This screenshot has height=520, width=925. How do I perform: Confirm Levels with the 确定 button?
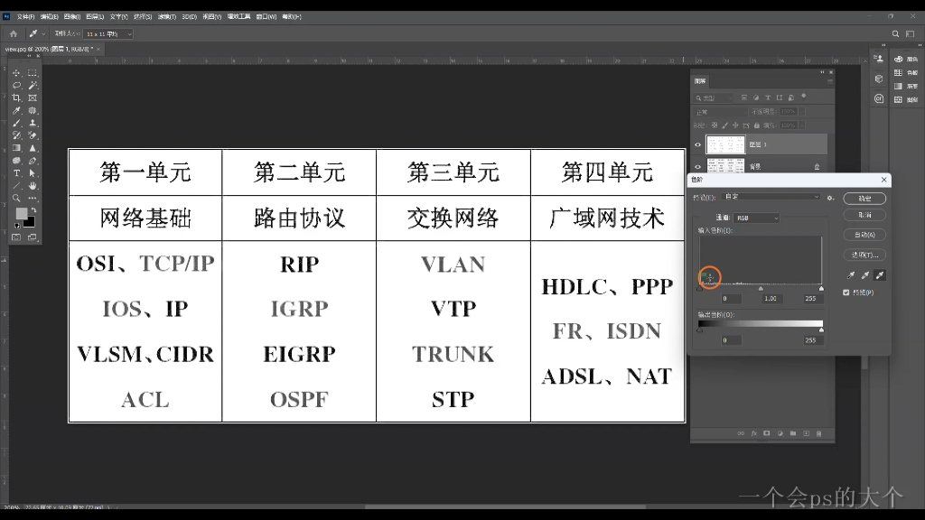point(864,198)
